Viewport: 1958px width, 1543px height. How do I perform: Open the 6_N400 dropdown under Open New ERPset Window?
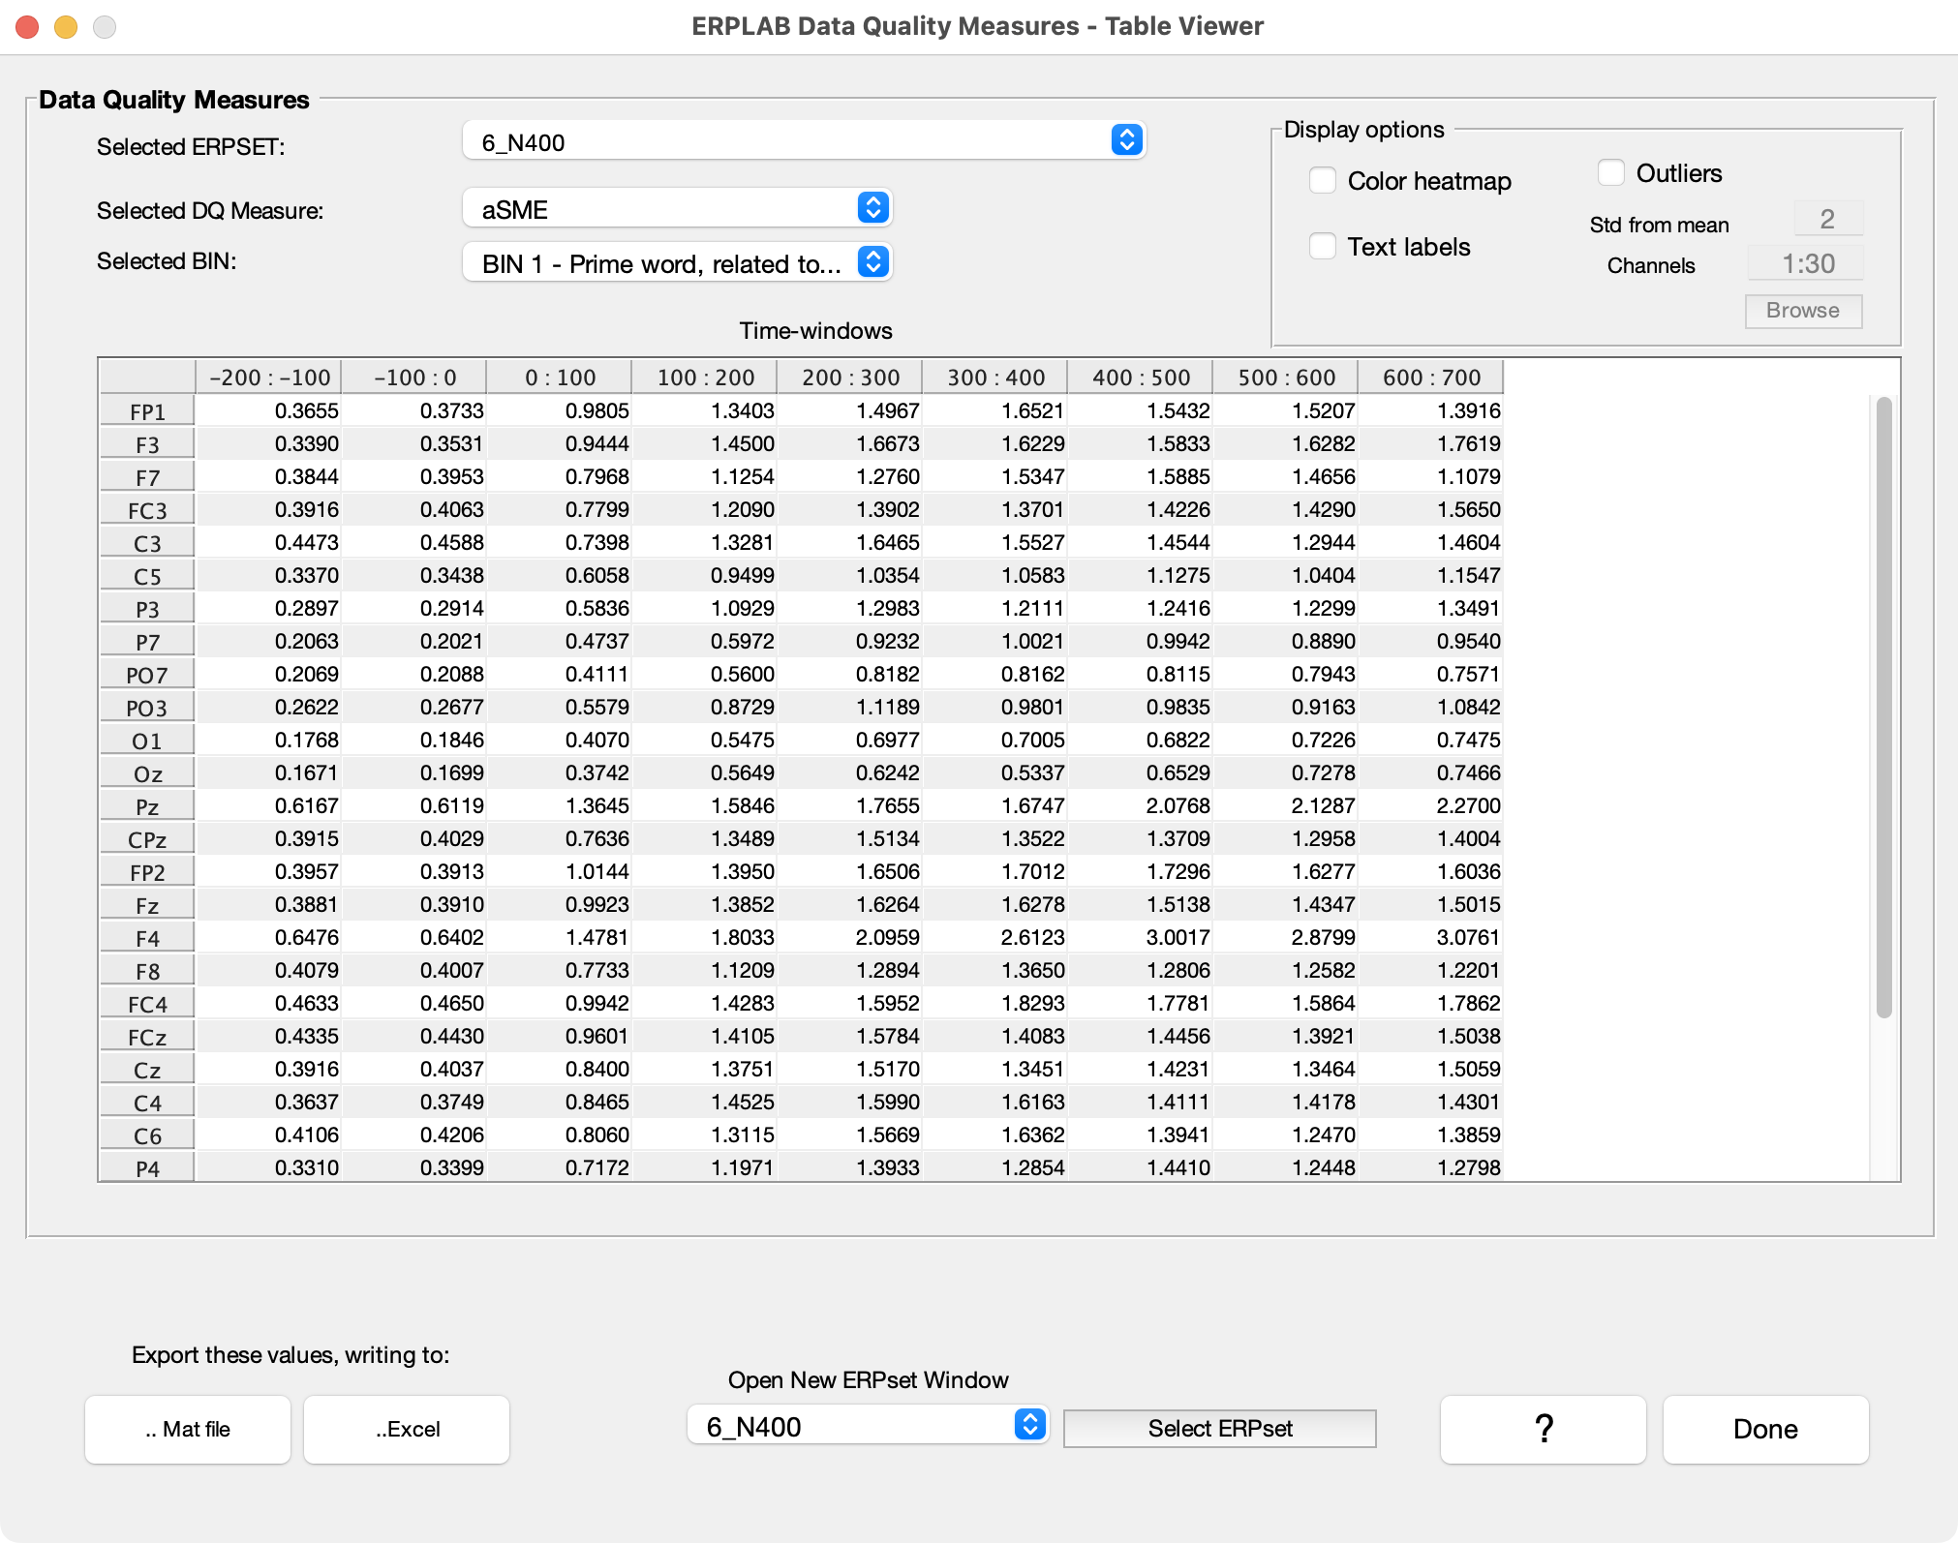[x=868, y=1426]
